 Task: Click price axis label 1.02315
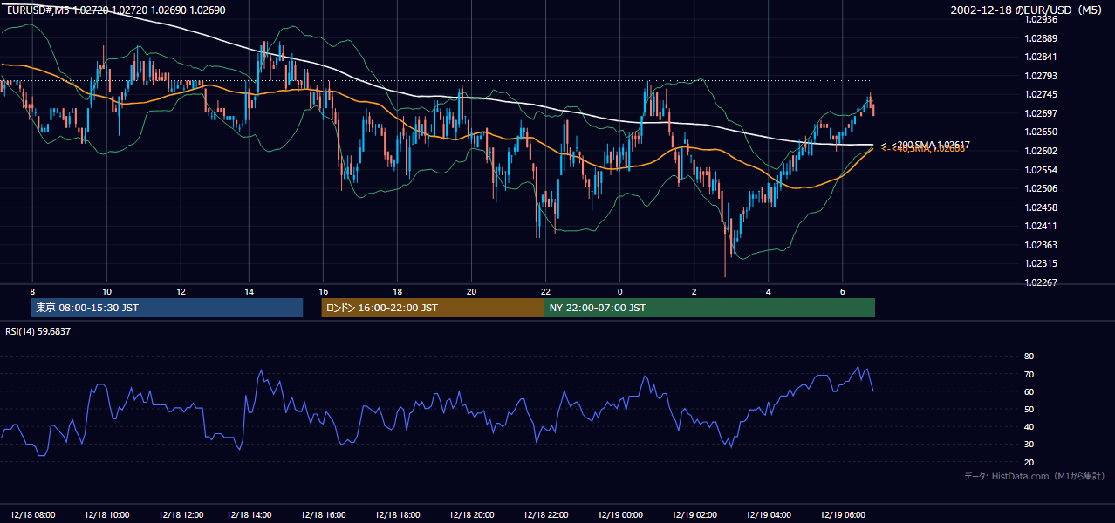(x=1040, y=263)
